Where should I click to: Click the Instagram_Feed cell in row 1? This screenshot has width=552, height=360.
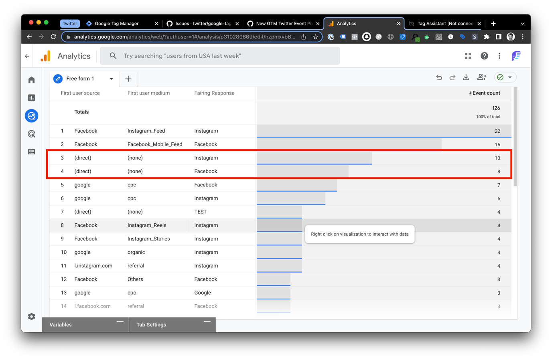click(x=146, y=131)
